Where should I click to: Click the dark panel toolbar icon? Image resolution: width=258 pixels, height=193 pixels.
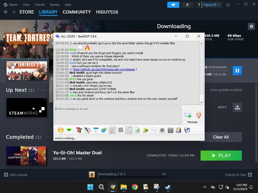click(171, 130)
